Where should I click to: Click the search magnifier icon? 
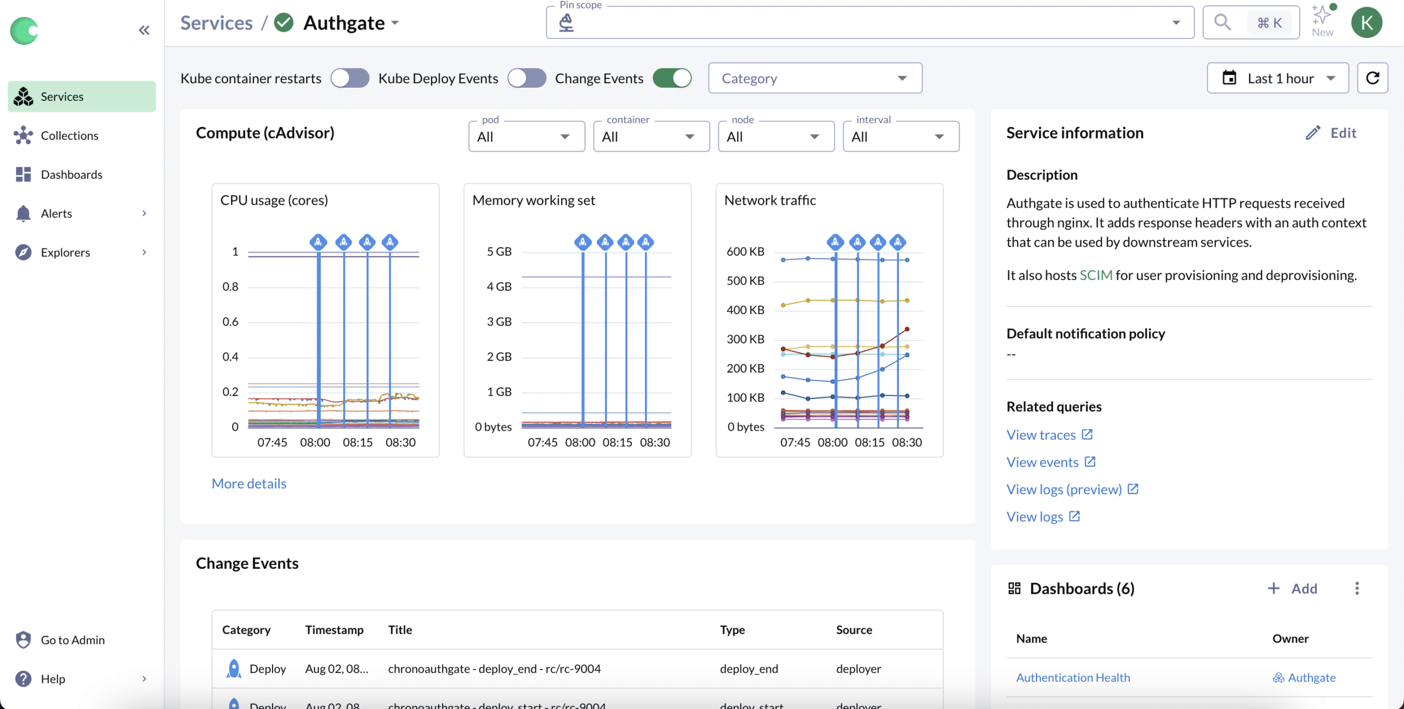point(1222,22)
